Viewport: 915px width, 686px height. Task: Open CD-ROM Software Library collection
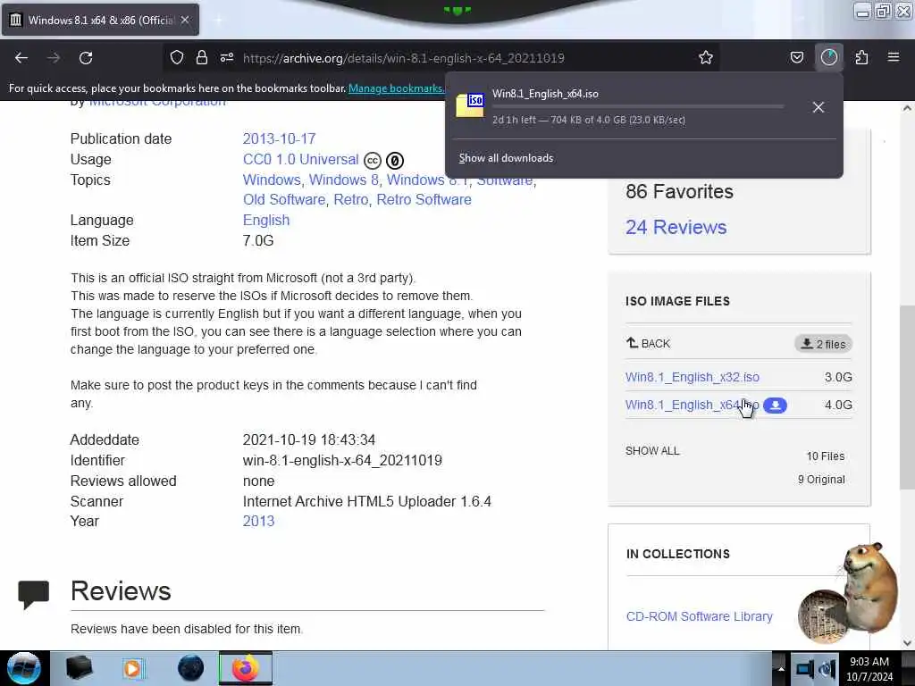click(699, 616)
